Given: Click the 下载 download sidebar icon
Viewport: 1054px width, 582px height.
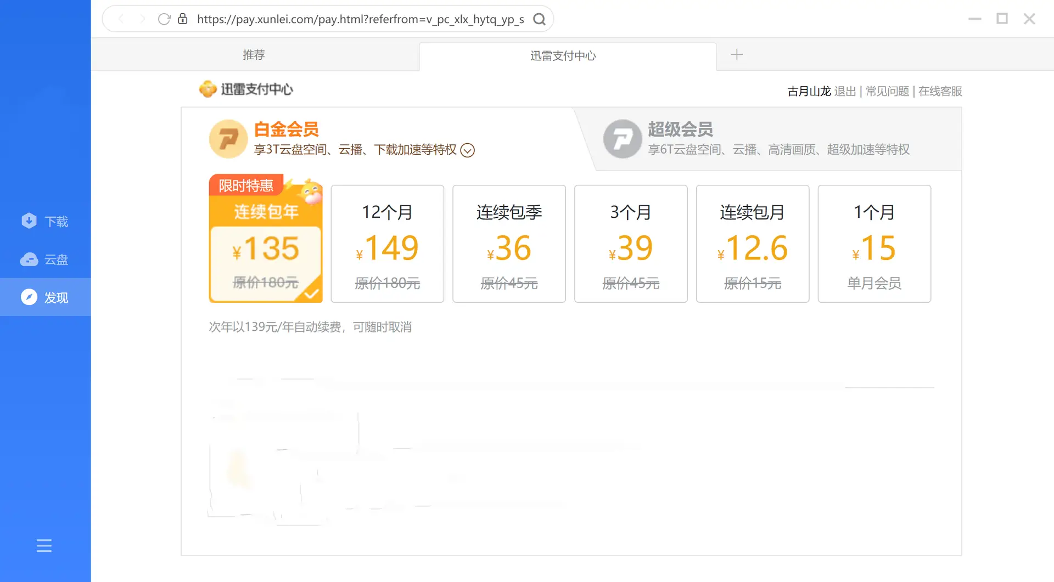Looking at the screenshot, I should pyautogui.click(x=29, y=221).
